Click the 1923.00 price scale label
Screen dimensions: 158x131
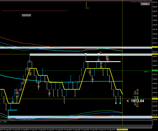155,34
